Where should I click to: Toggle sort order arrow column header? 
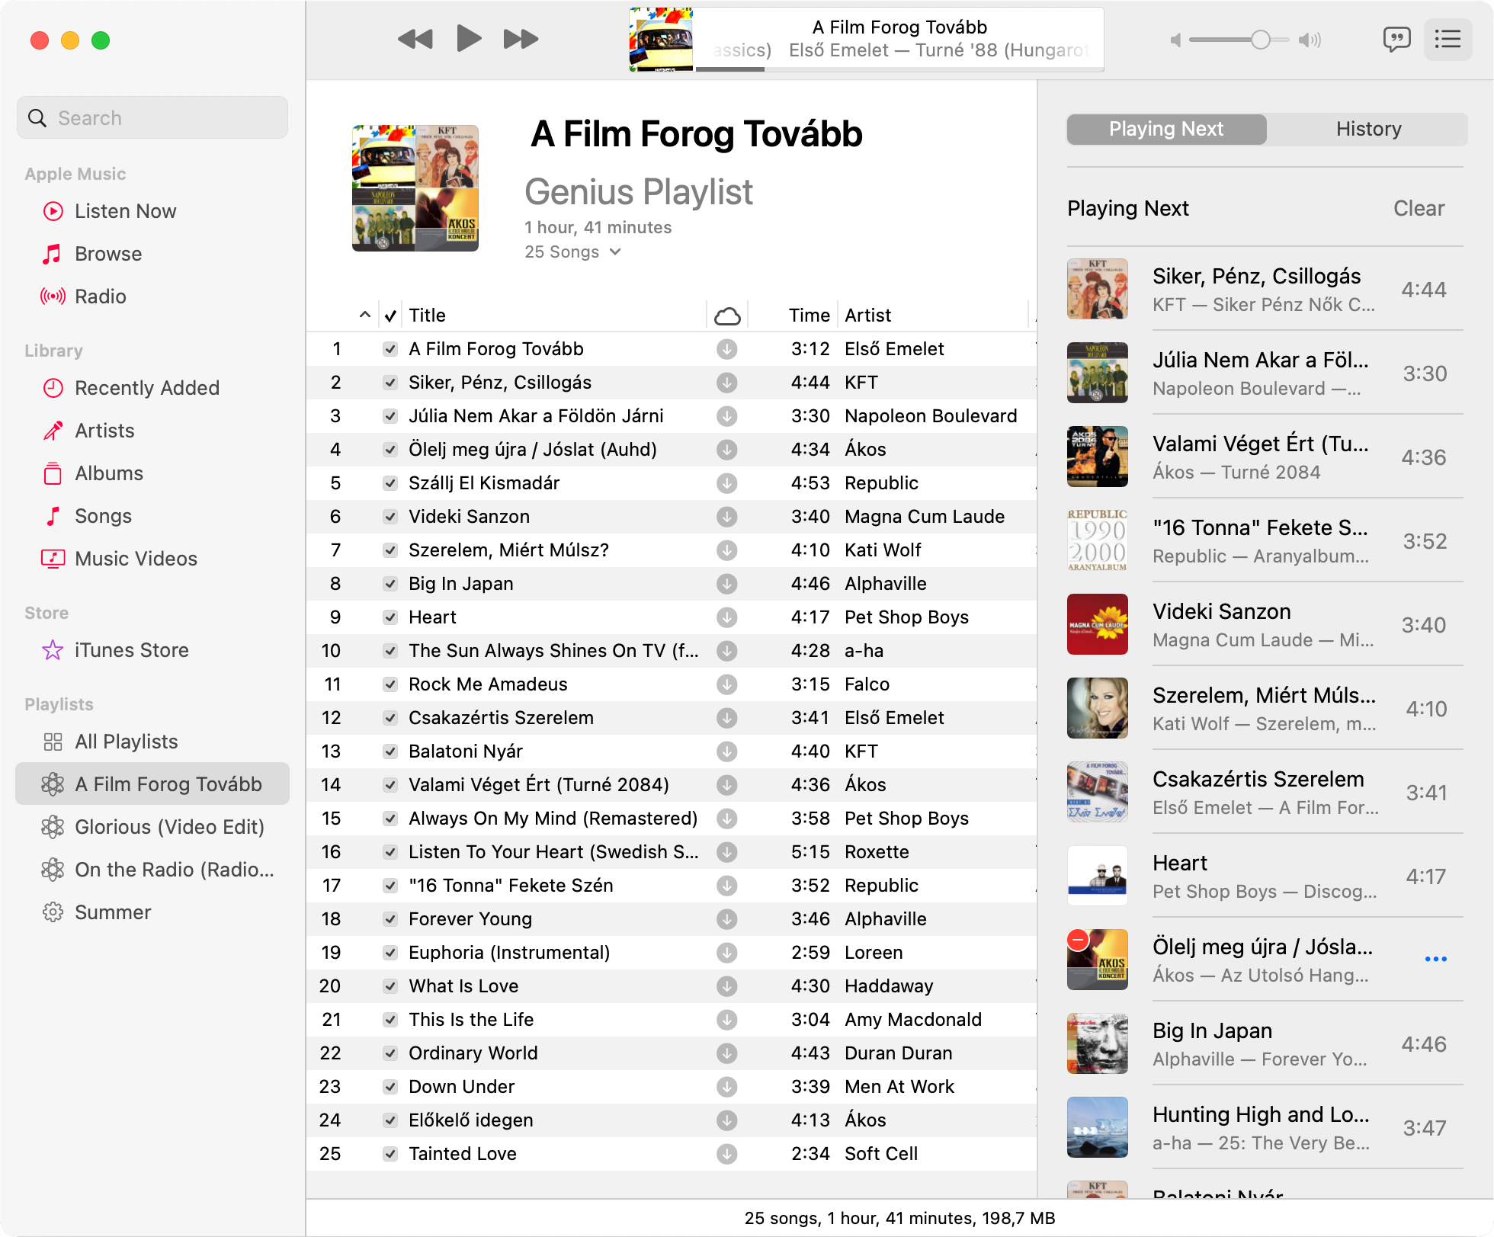pos(365,315)
